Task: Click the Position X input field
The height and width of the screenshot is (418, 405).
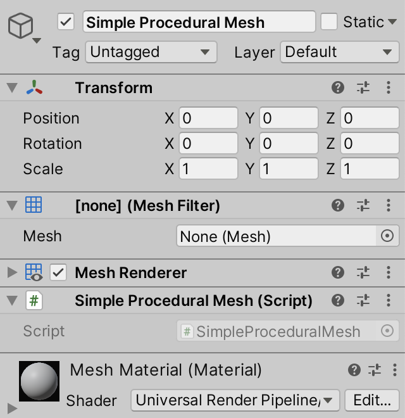Action: point(208,118)
